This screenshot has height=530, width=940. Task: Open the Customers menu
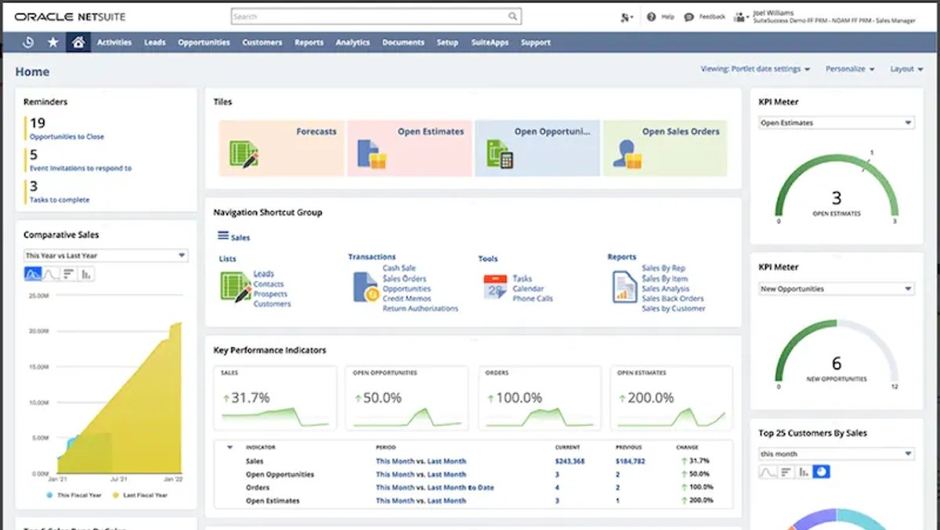click(262, 42)
